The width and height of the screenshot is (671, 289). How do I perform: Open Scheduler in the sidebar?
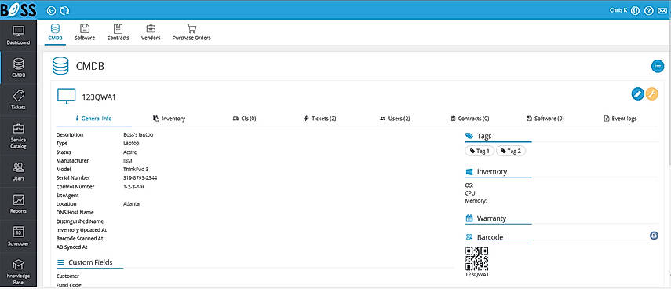(18, 236)
